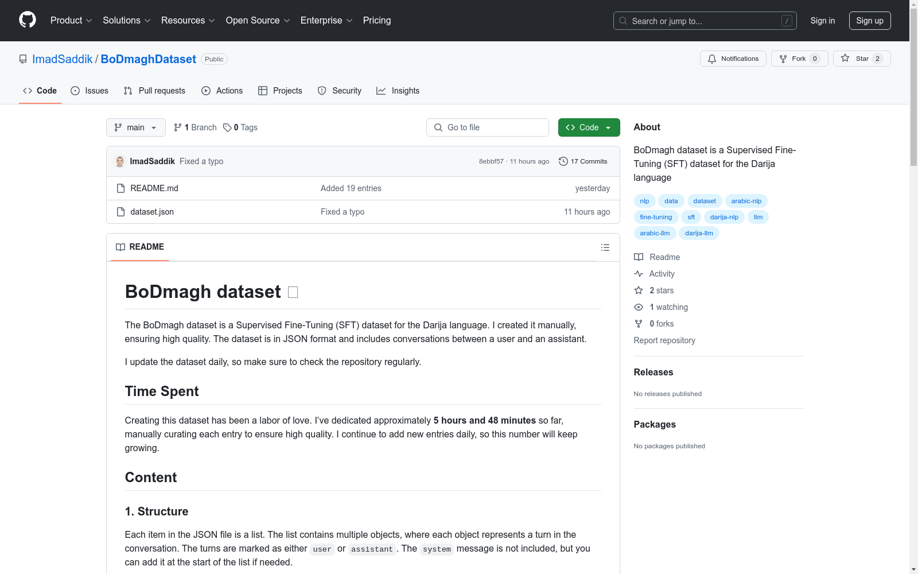Click the branch icon next to 1 Branch
918x574 pixels.
(x=178, y=127)
